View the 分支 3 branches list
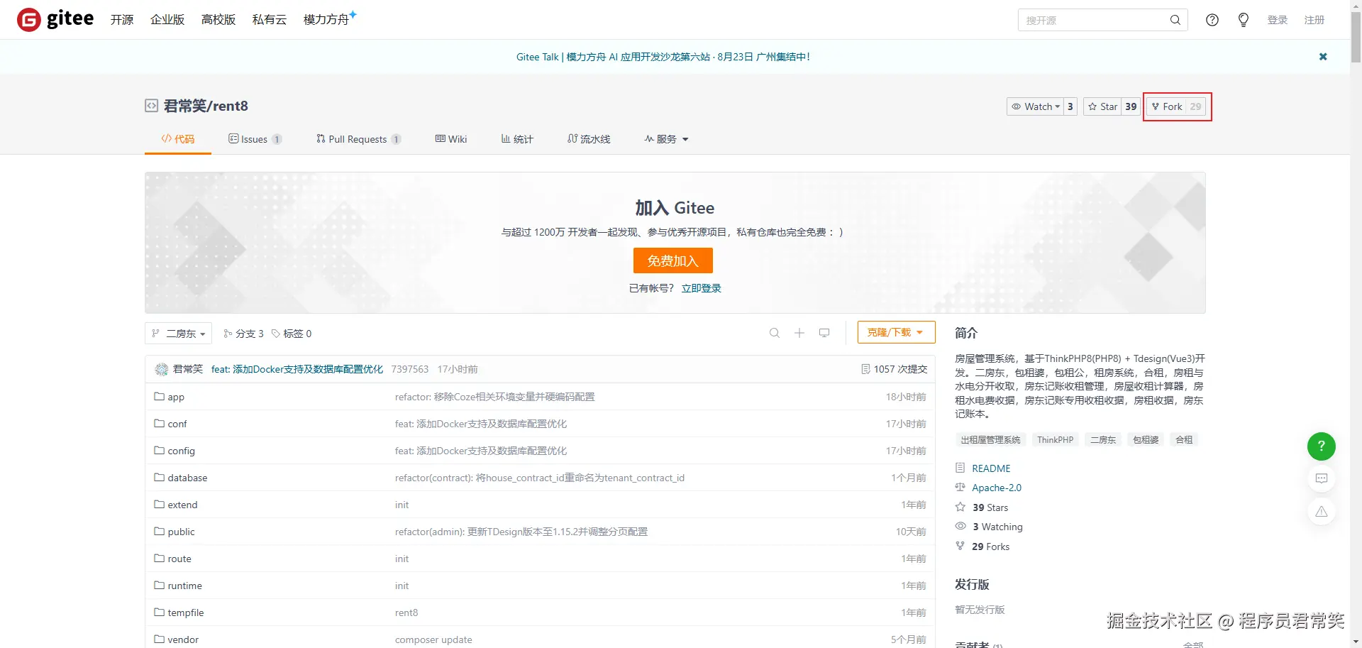Viewport: 1362px width, 648px height. pos(243,334)
